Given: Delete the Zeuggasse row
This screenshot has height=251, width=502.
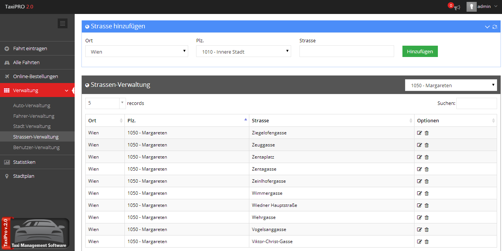Looking at the screenshot, I should click(x=427, y=145).
